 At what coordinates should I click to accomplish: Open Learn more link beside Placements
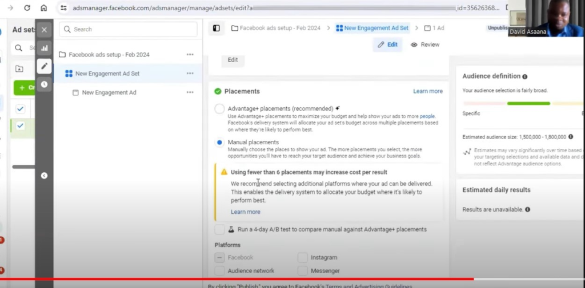pos(427,91)
